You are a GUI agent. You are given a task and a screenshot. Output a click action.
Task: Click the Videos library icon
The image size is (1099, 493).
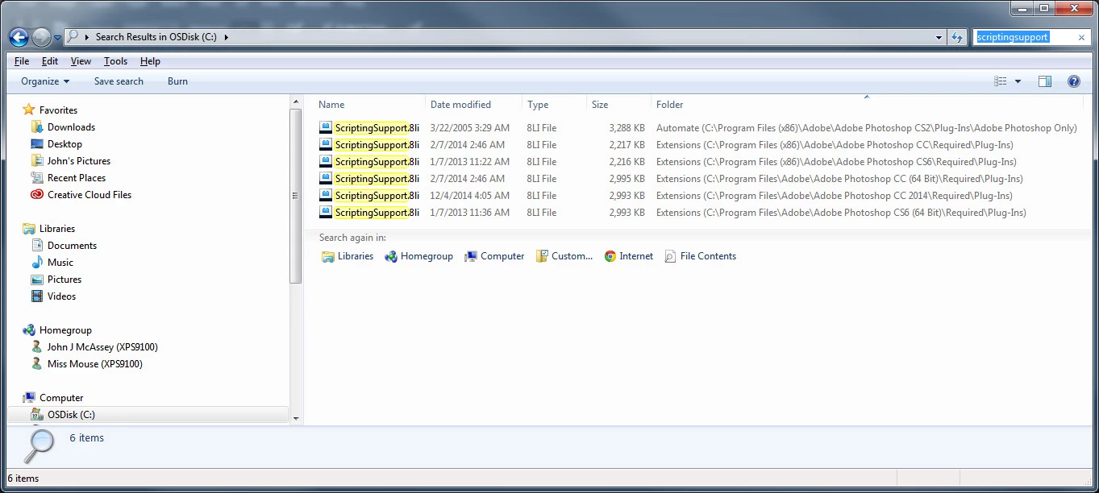tap(36, 296)
